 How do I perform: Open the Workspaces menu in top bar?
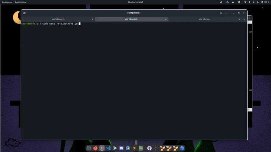7,2
